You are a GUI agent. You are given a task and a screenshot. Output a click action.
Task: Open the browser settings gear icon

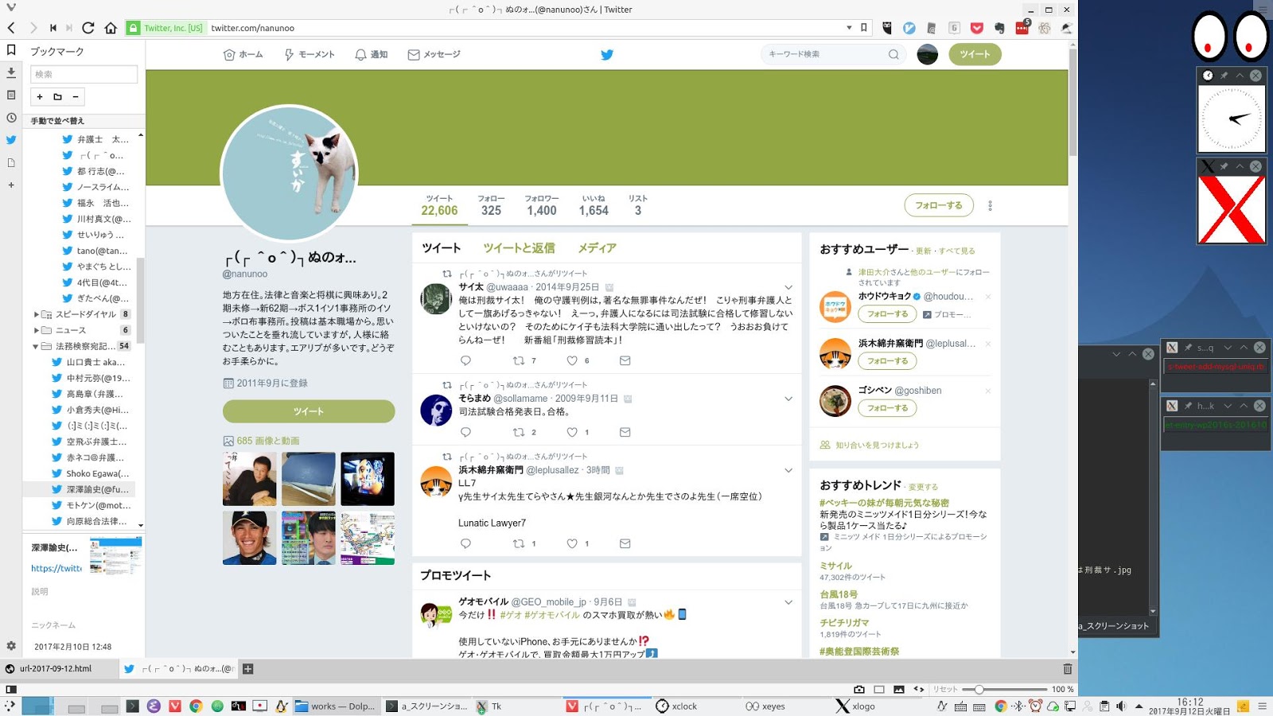[x=11, y=646]
